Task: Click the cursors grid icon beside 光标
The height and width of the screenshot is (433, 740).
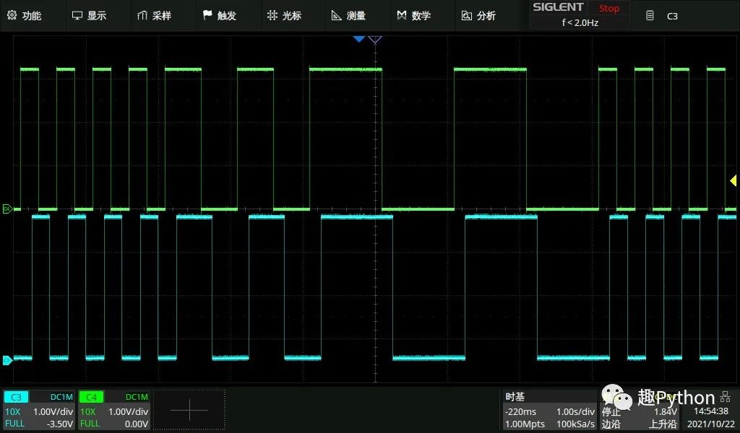Action: coord(272,15)
